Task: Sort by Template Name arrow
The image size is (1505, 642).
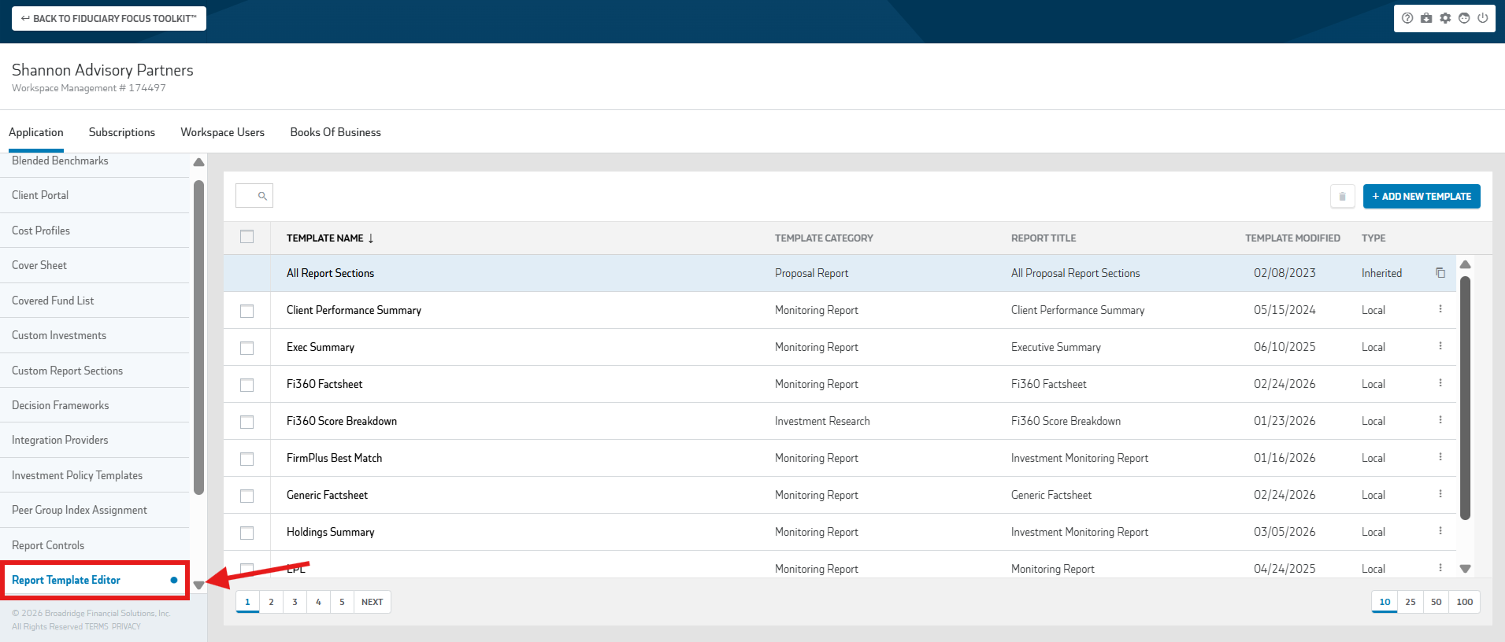Action: coord(371,238)
